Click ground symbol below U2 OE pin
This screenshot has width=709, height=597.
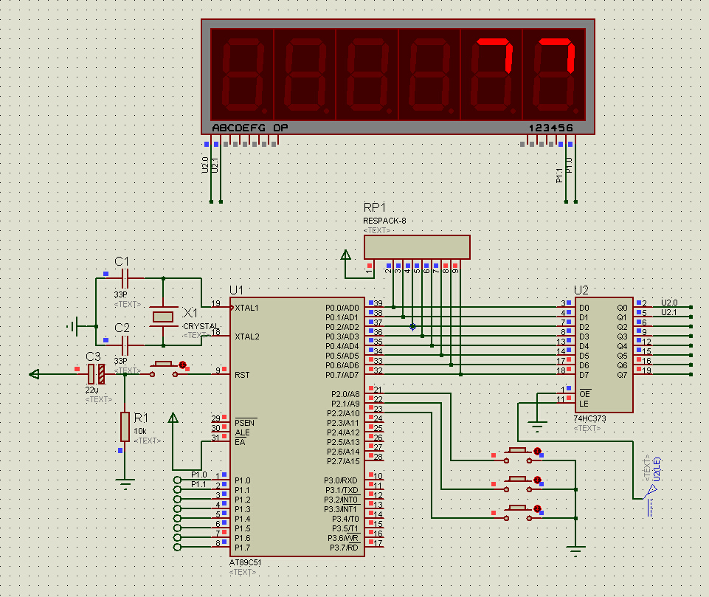[x=536, y=427]
